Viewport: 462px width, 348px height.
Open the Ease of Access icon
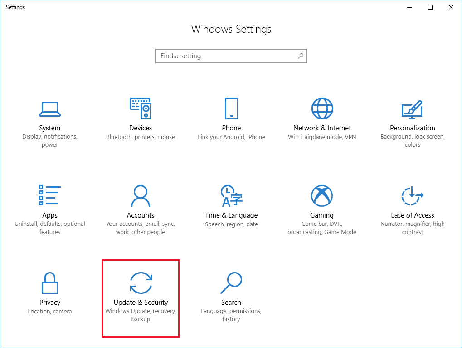tap(412, 196)
